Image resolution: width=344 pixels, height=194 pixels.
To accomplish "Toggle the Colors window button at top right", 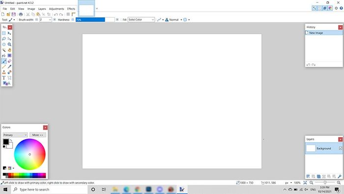I will [330, 8].
